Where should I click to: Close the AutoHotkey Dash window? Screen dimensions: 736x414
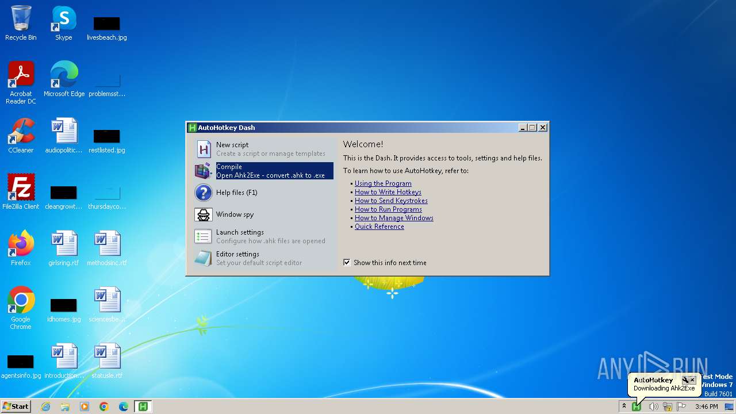tap(542, 128)
